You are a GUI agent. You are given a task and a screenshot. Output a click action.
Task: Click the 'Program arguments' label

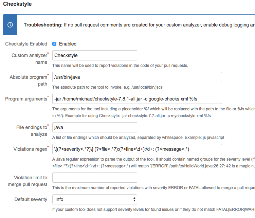pyautogui.click(x=26, y=99)
